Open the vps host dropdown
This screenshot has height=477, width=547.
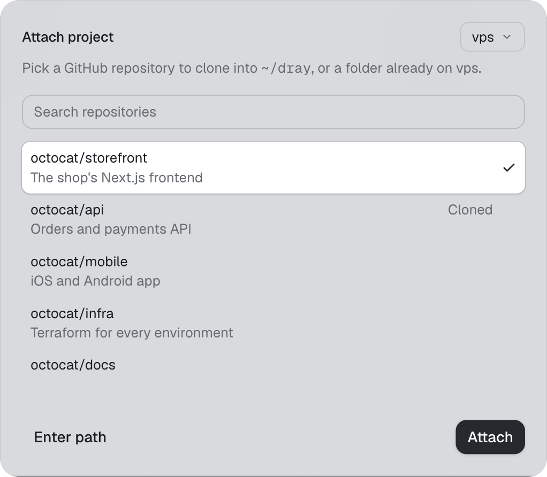492,37
